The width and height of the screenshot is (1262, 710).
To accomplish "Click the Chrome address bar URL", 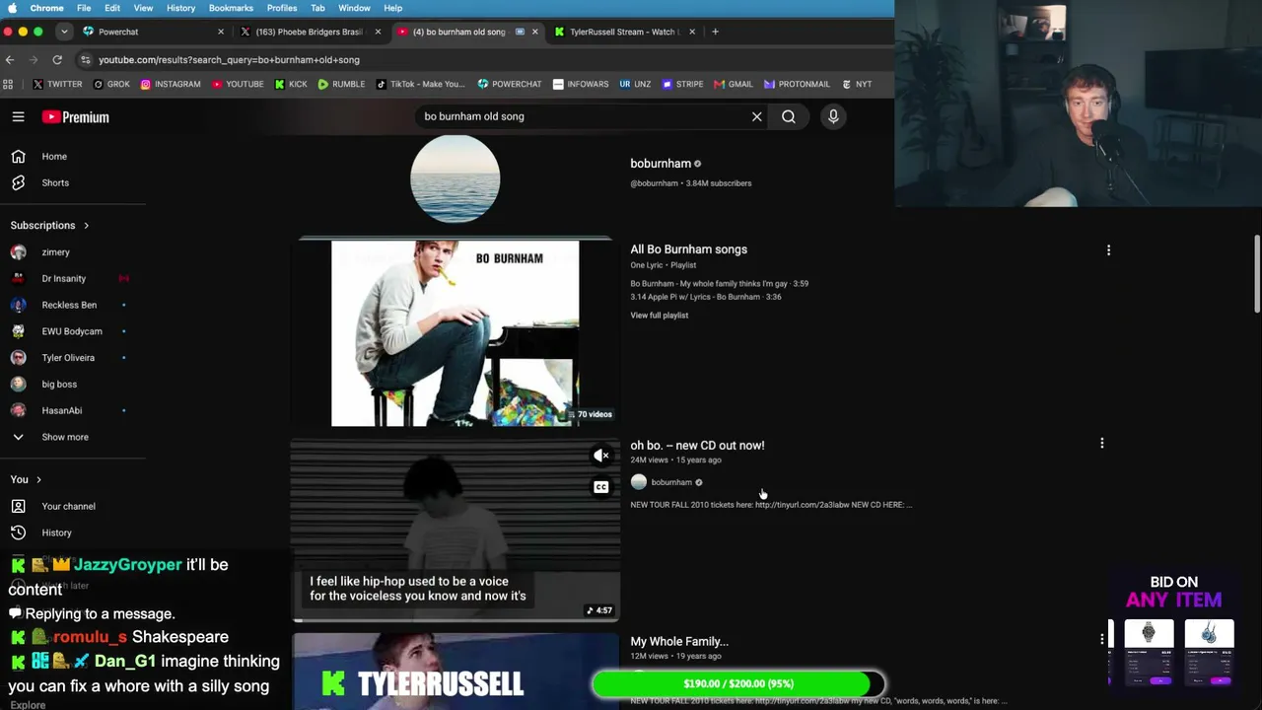I will 229,59.
